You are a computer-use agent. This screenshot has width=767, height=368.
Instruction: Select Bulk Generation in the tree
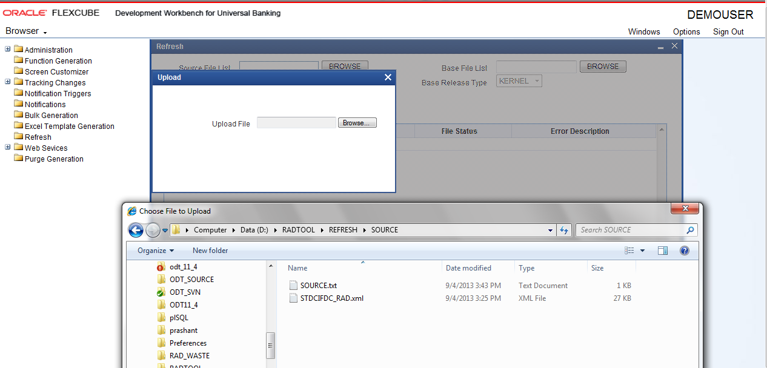[51, 116]
